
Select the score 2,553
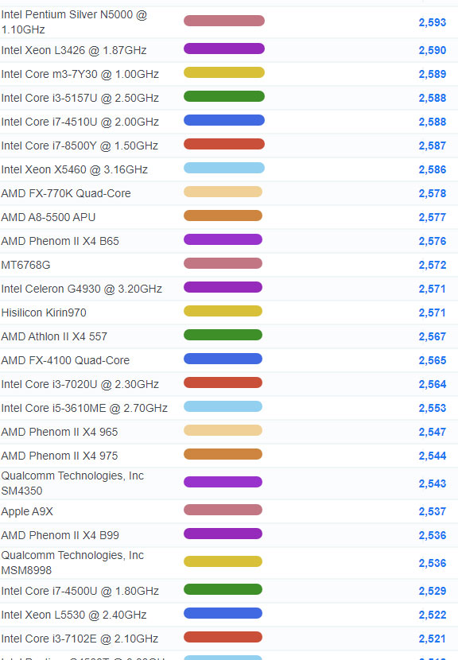(433, 408)
